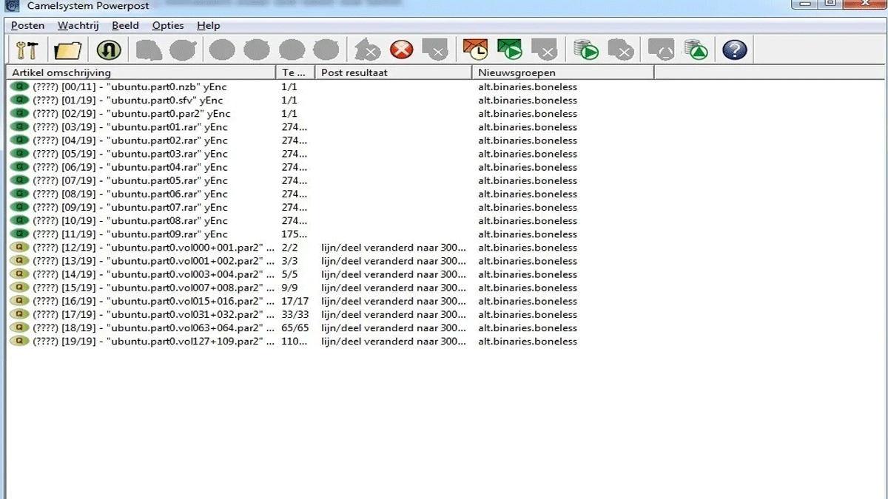Click the coin stack with up arrow icon
888x499 pixels.
695,50
